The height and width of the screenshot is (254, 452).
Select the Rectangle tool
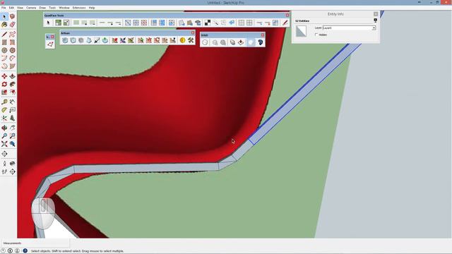pyautogui.click(x=4, y=42)
